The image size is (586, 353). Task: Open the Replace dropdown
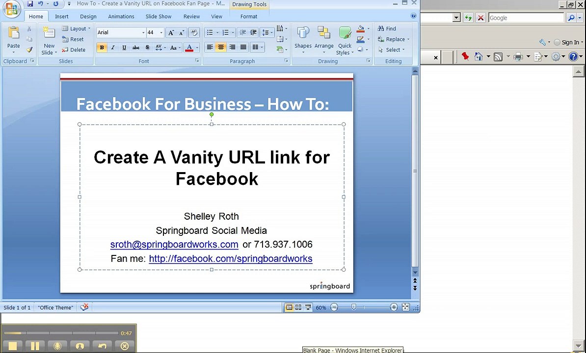point(393,39)
